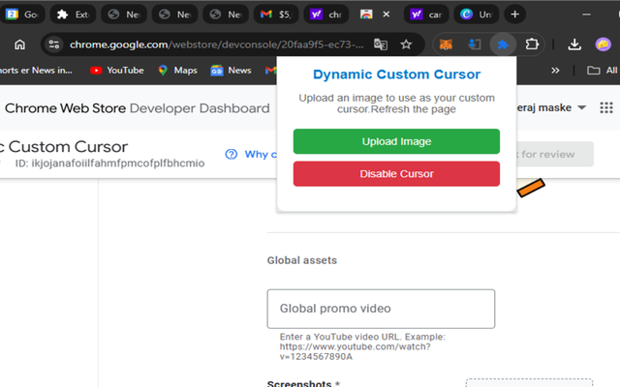Click the sports news bookmark

click(36, 71)
